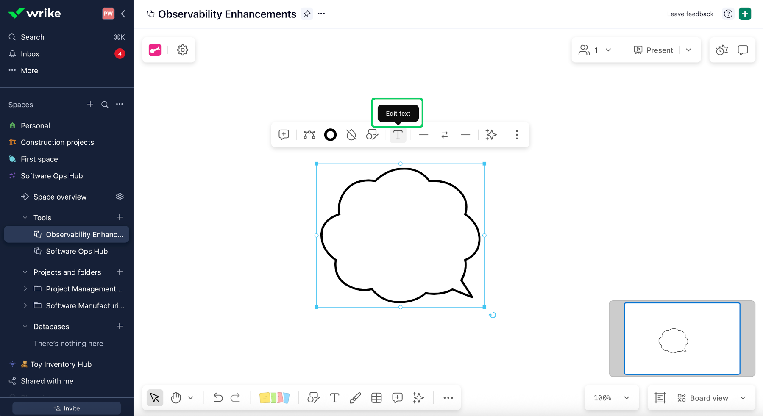Image resolution: width=763 pixels, height=416 pixels.
Task: Add a comment to the speech bubble shape
Action: (284, 135)
